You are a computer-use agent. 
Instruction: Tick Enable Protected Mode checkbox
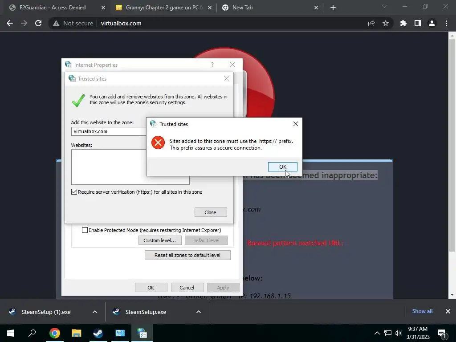coord(85,230)
